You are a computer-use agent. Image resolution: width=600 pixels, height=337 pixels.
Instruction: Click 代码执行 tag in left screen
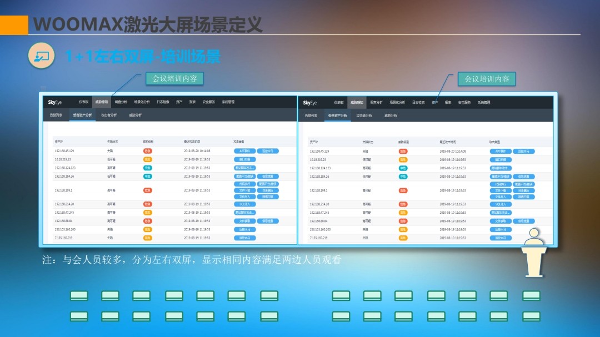[x=244, y=184]
